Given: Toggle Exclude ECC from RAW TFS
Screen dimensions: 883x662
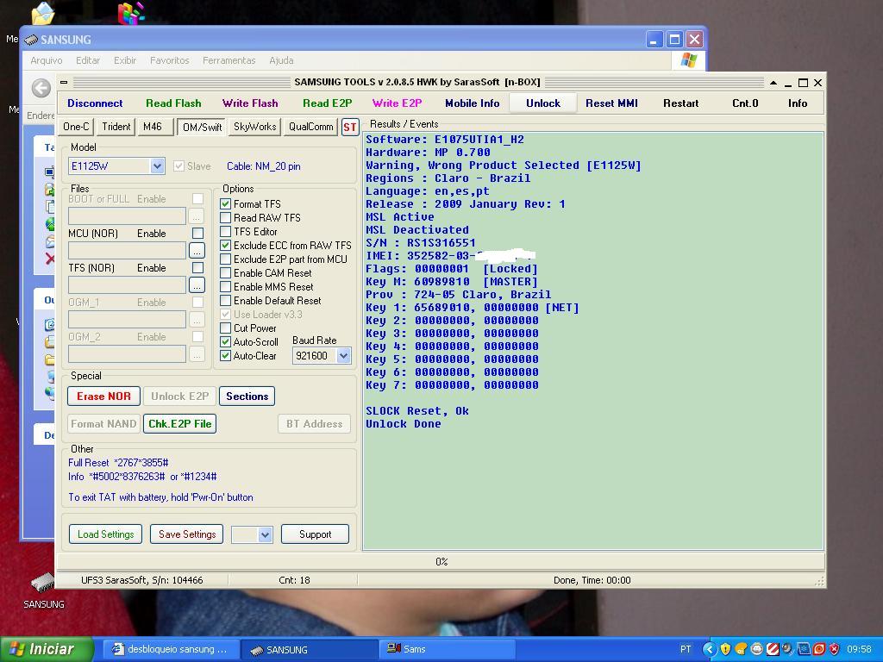Looking at the screenshot, I should coord(225,246).
